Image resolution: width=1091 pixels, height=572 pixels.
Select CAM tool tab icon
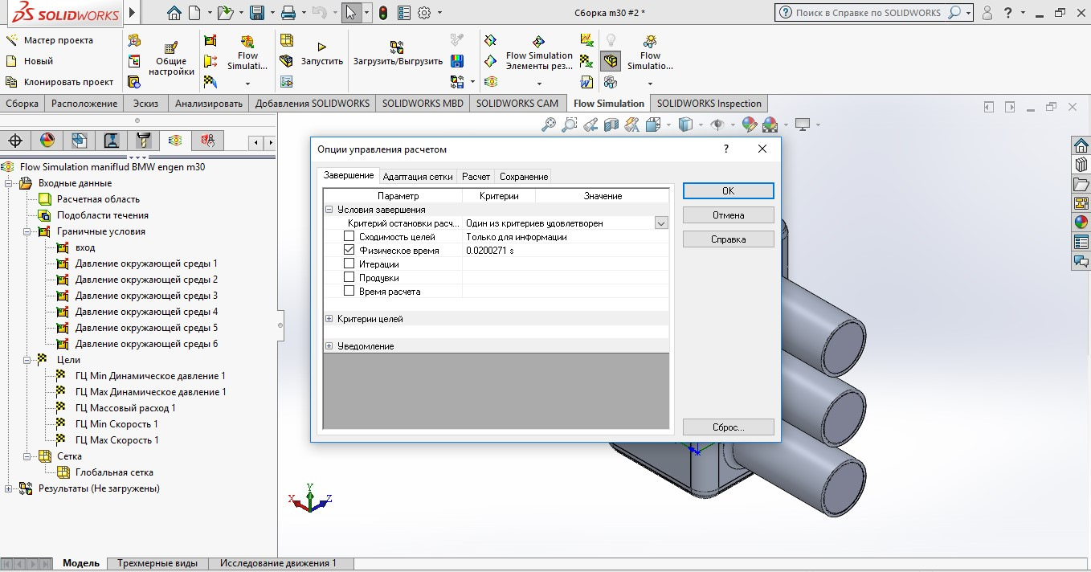144,141
